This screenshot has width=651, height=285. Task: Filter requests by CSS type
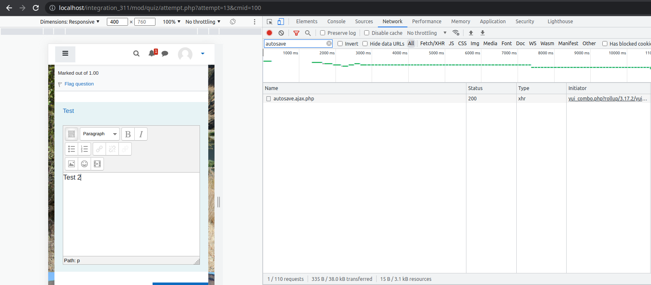click(x=462, y=44)
